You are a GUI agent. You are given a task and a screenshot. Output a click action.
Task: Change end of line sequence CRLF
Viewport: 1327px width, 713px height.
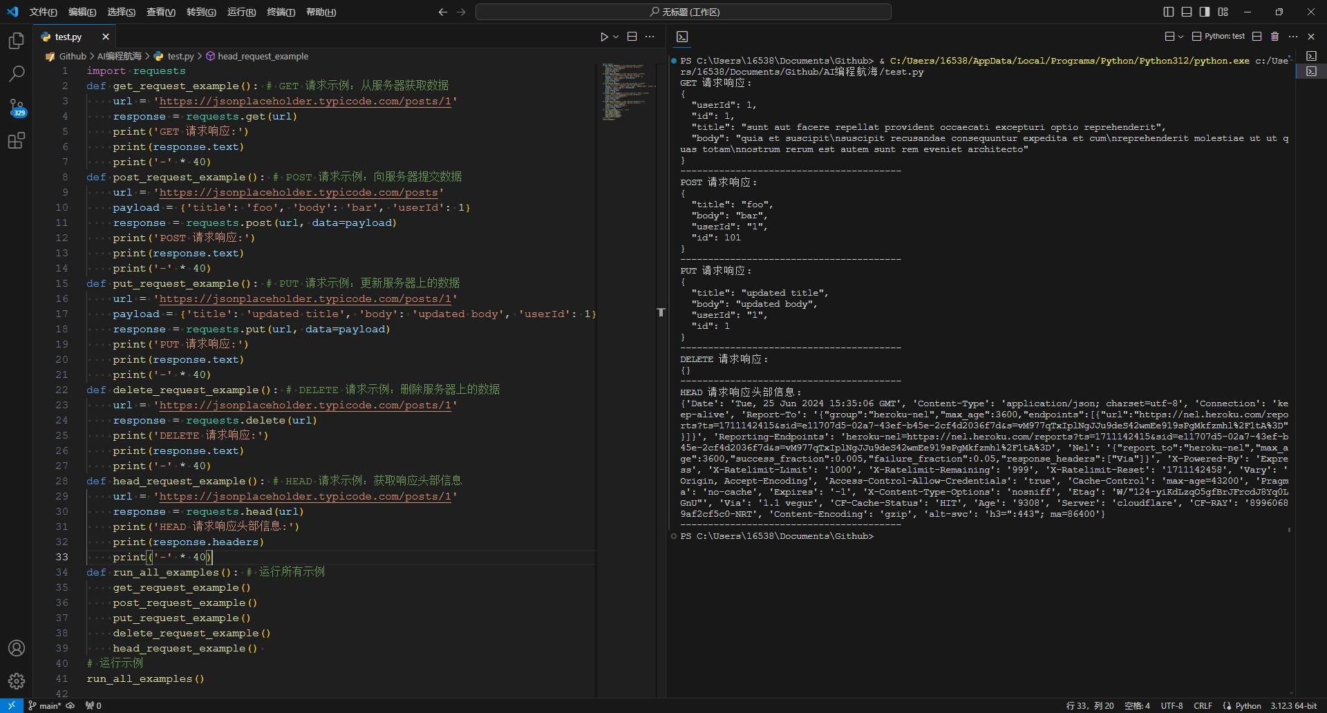(x=1203, y=705)
